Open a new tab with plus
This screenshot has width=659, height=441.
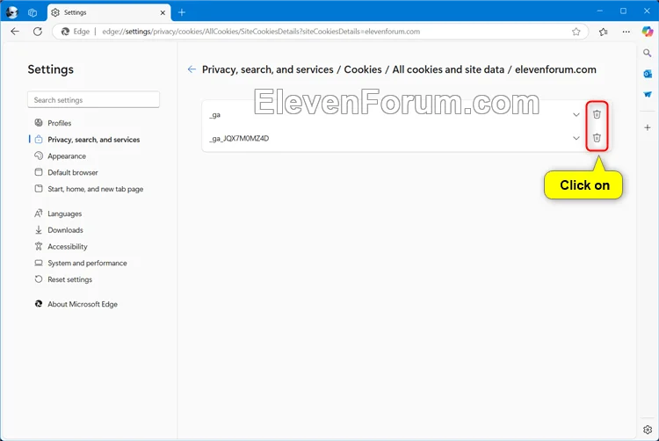click(x=182, y=12)
